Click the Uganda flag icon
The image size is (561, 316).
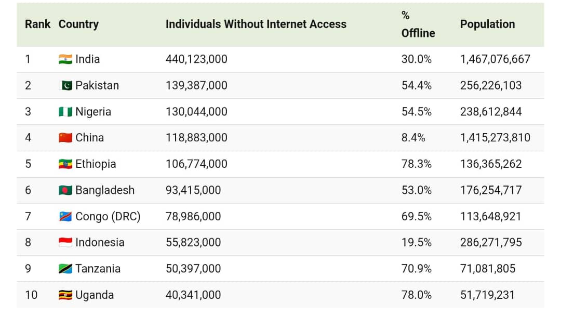[65, 295]
